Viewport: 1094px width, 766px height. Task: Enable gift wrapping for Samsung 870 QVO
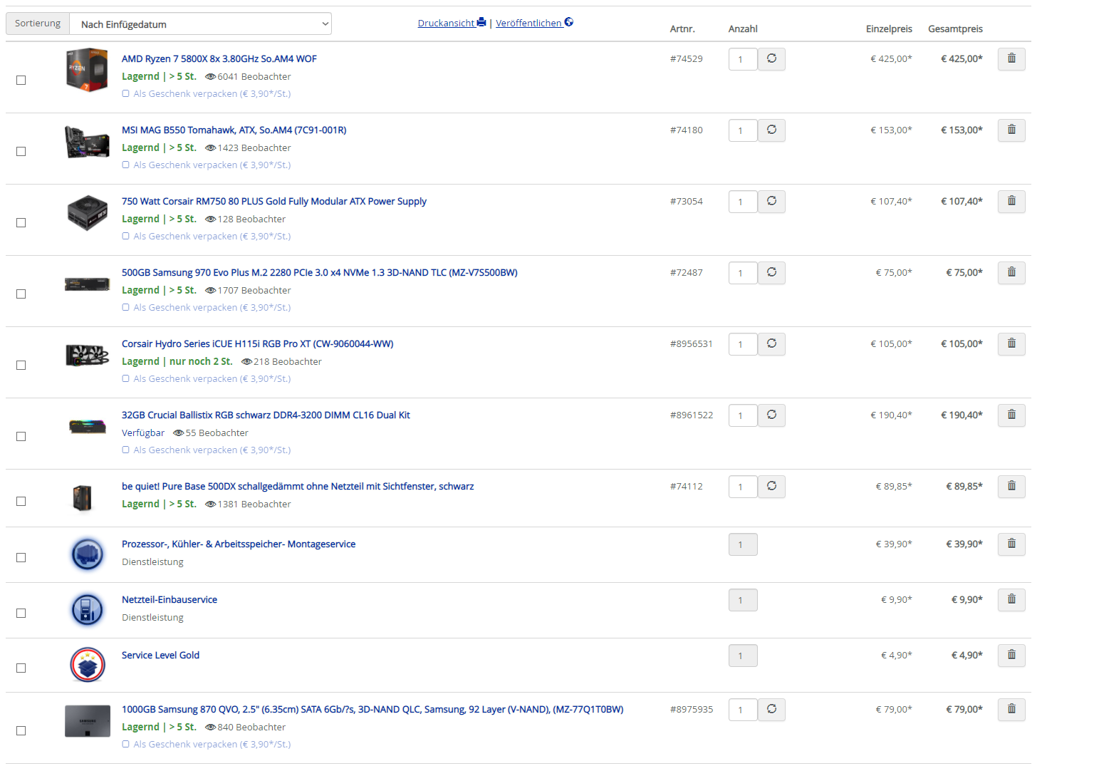click(126, 745)
